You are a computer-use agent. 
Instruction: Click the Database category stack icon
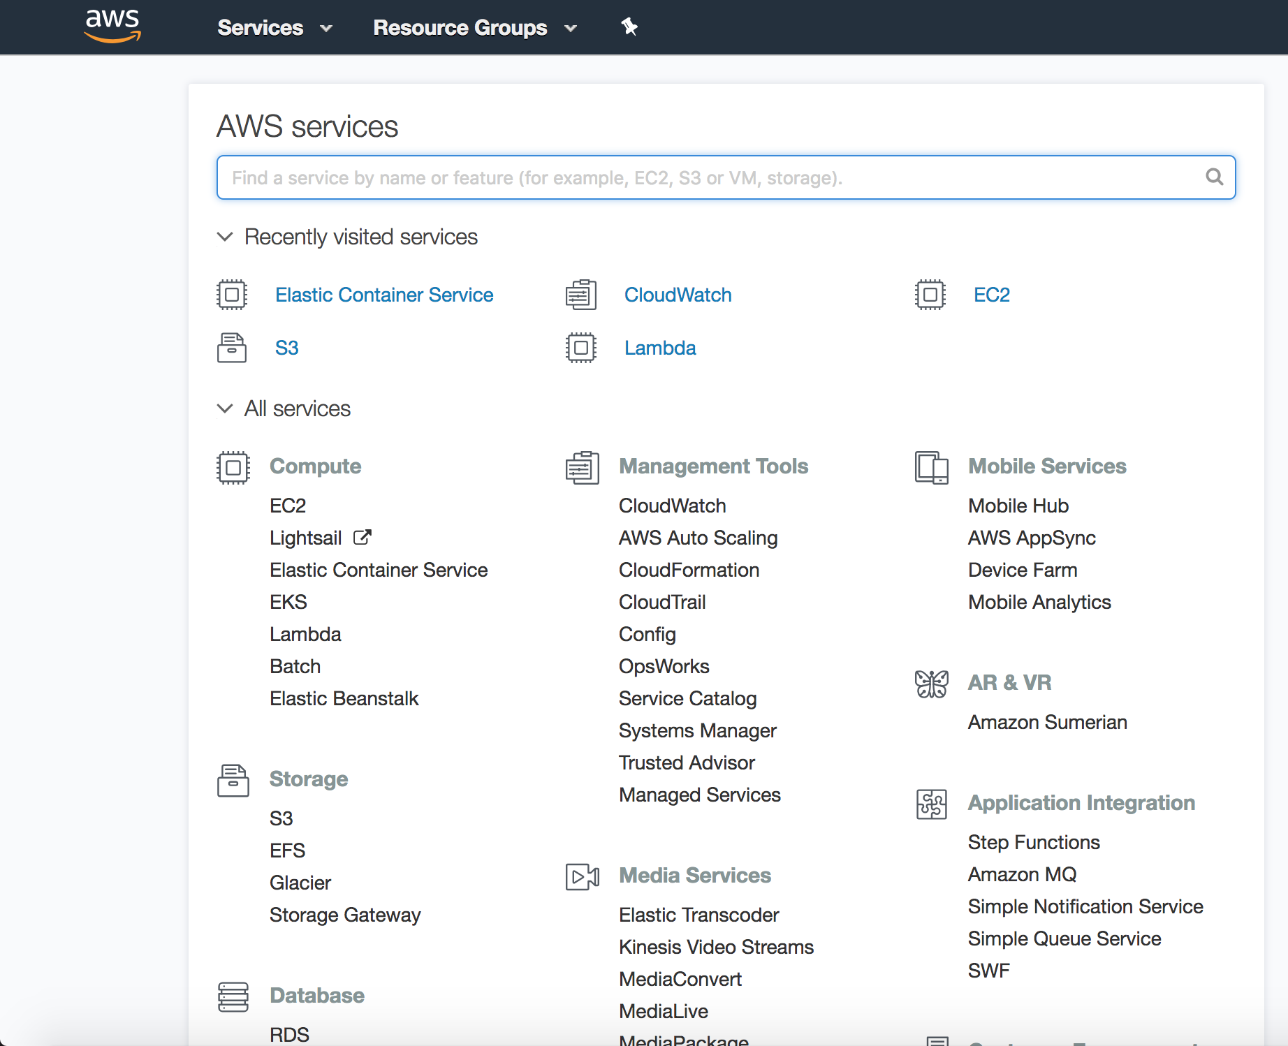[233, 996]
